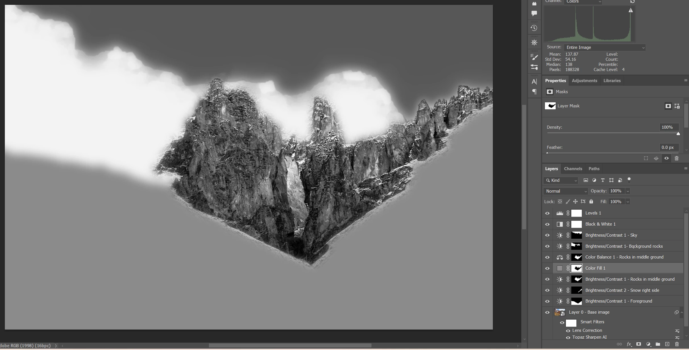This screenshot has height=350, width=689.
Task: Hide the Black & White 1 layer
Action: coord(547,224)
